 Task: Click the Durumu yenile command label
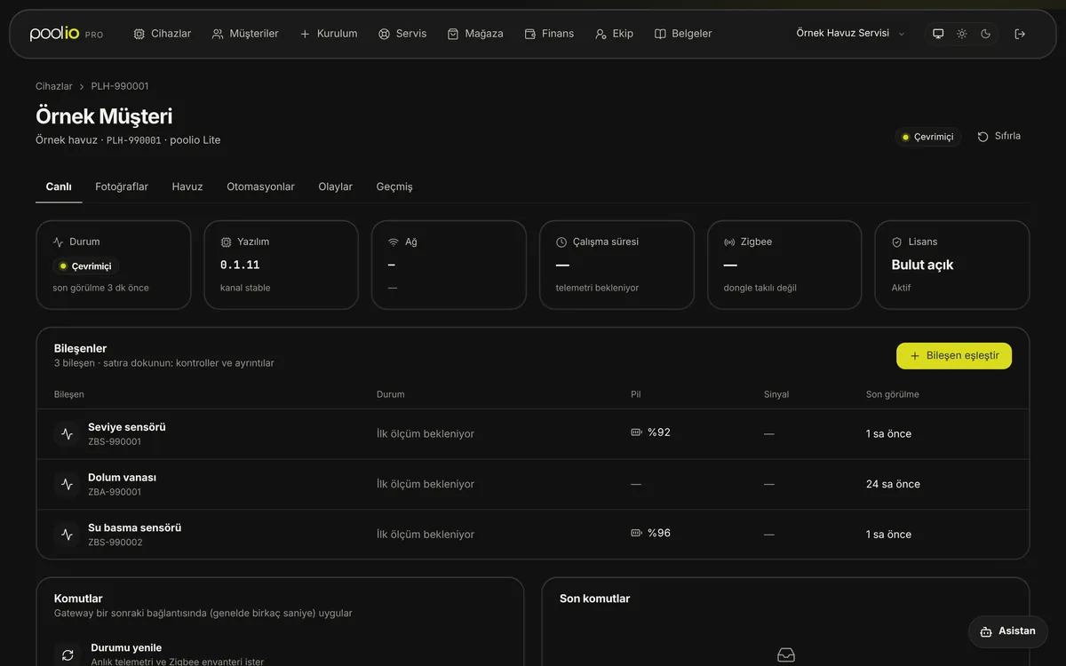coord(126,647)
